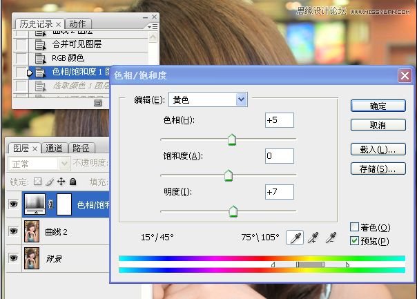Click the 确定 button
Viewport: 417px width, 299px height.
coord(378,106)
